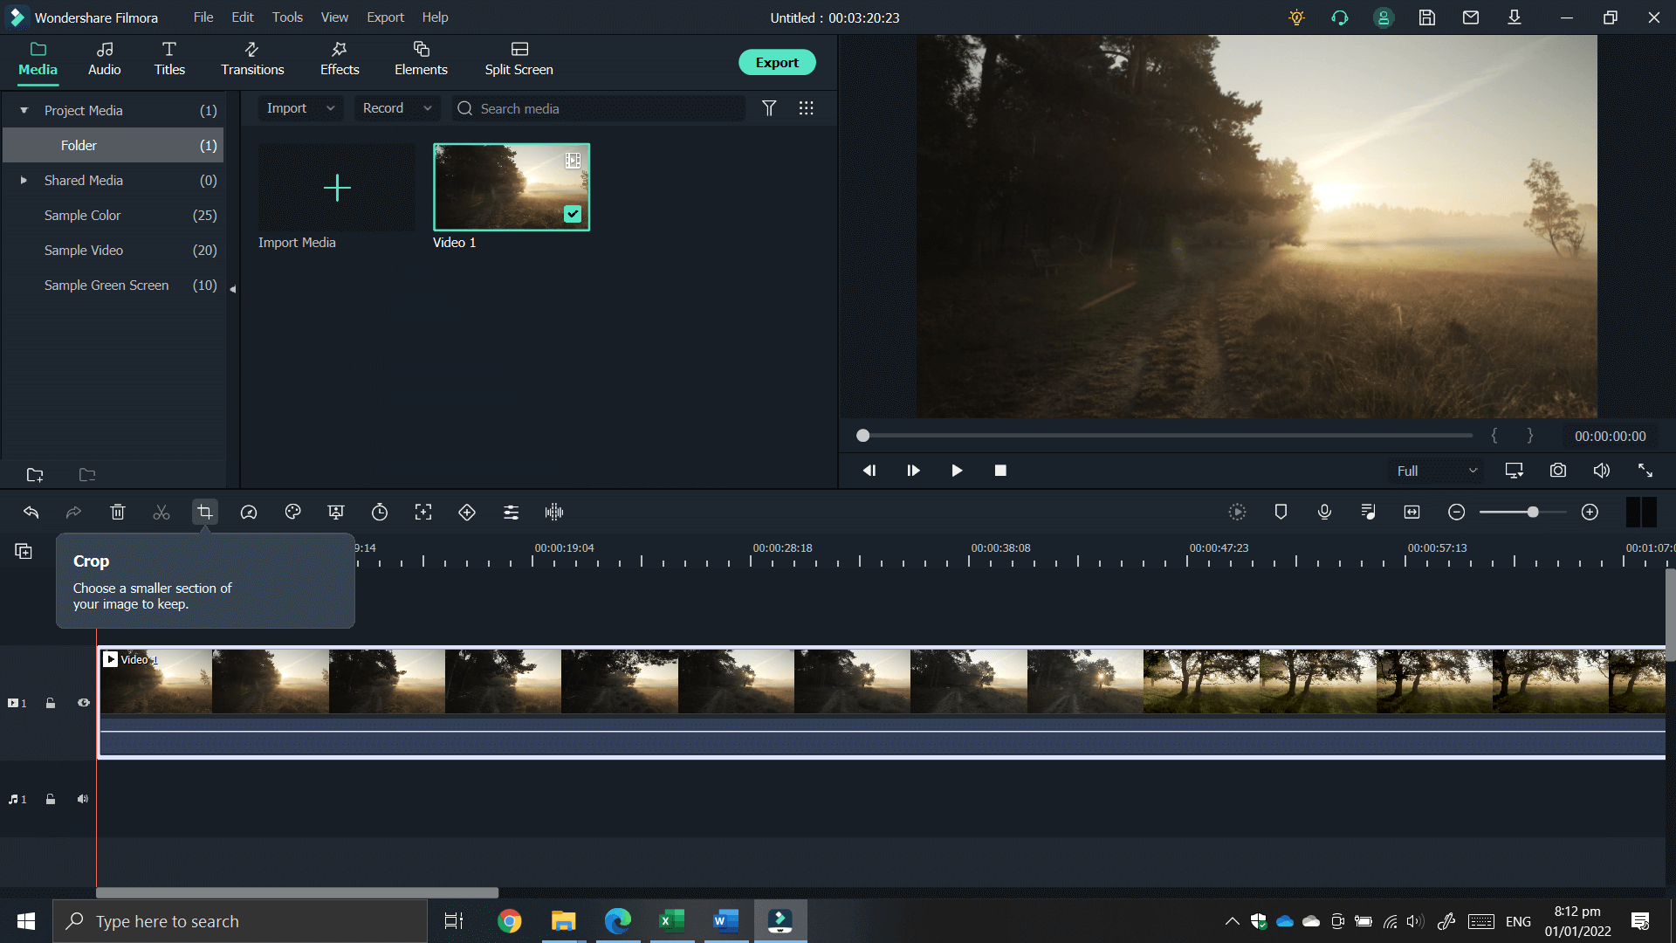Click the Export button
This screenshot has width=1676, height=943.
(777, 62)
